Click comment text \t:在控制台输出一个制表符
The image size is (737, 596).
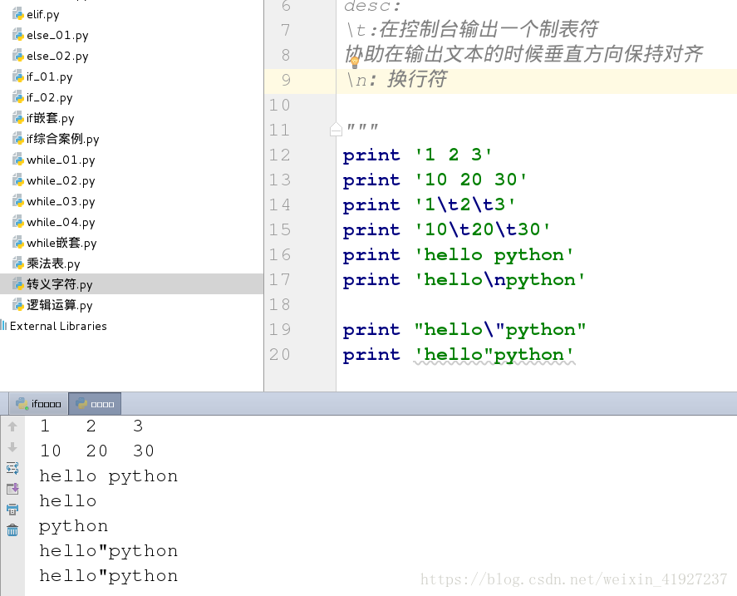pyautogui.click(x=472, y=29)
